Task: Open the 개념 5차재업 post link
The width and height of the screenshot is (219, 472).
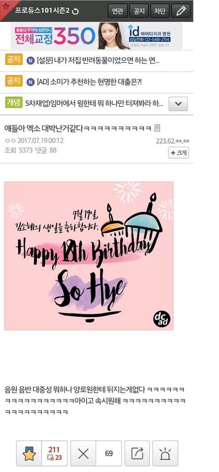Action: [x=94, y=104]
